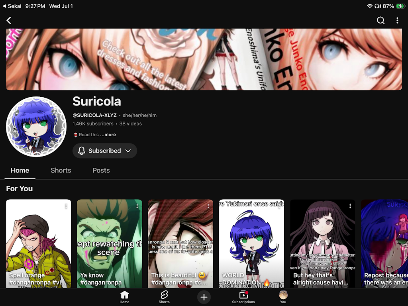408x306 pixels.
Task: Tap the '1.46K subscribers' text
Action: tap(93, 124)
